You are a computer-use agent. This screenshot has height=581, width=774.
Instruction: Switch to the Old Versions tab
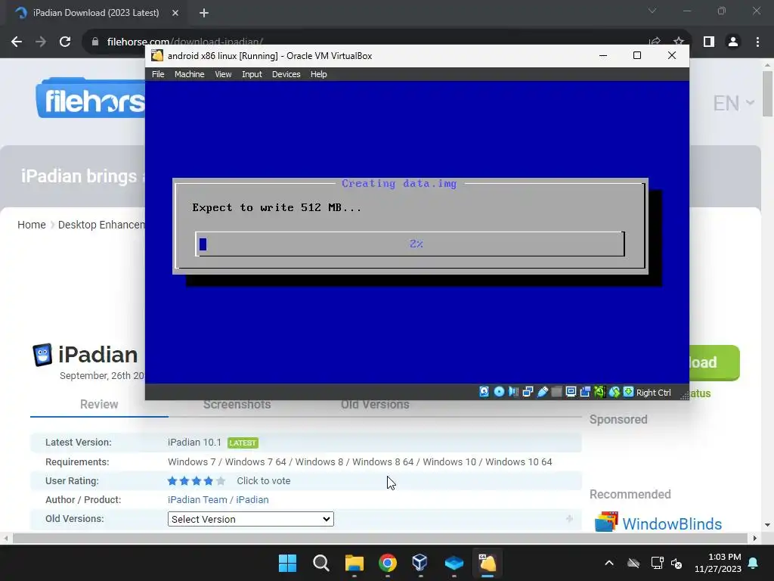click(x=375, y=404)
